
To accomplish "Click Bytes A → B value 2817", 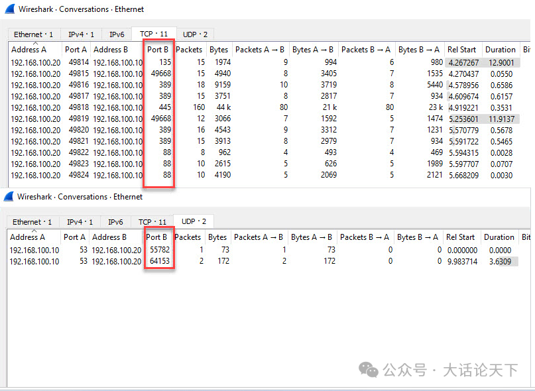I will pos(329,96).
